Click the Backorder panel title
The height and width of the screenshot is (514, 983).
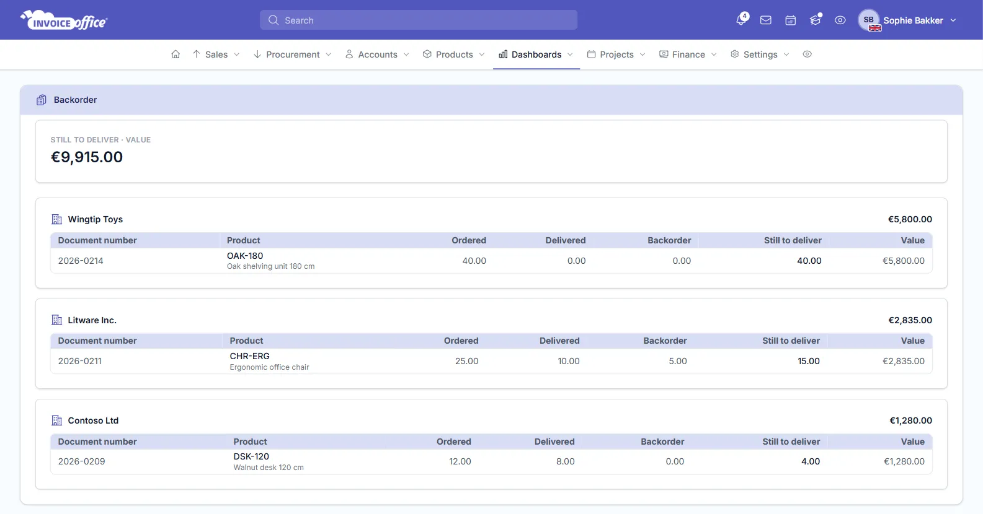click(75, 100)
